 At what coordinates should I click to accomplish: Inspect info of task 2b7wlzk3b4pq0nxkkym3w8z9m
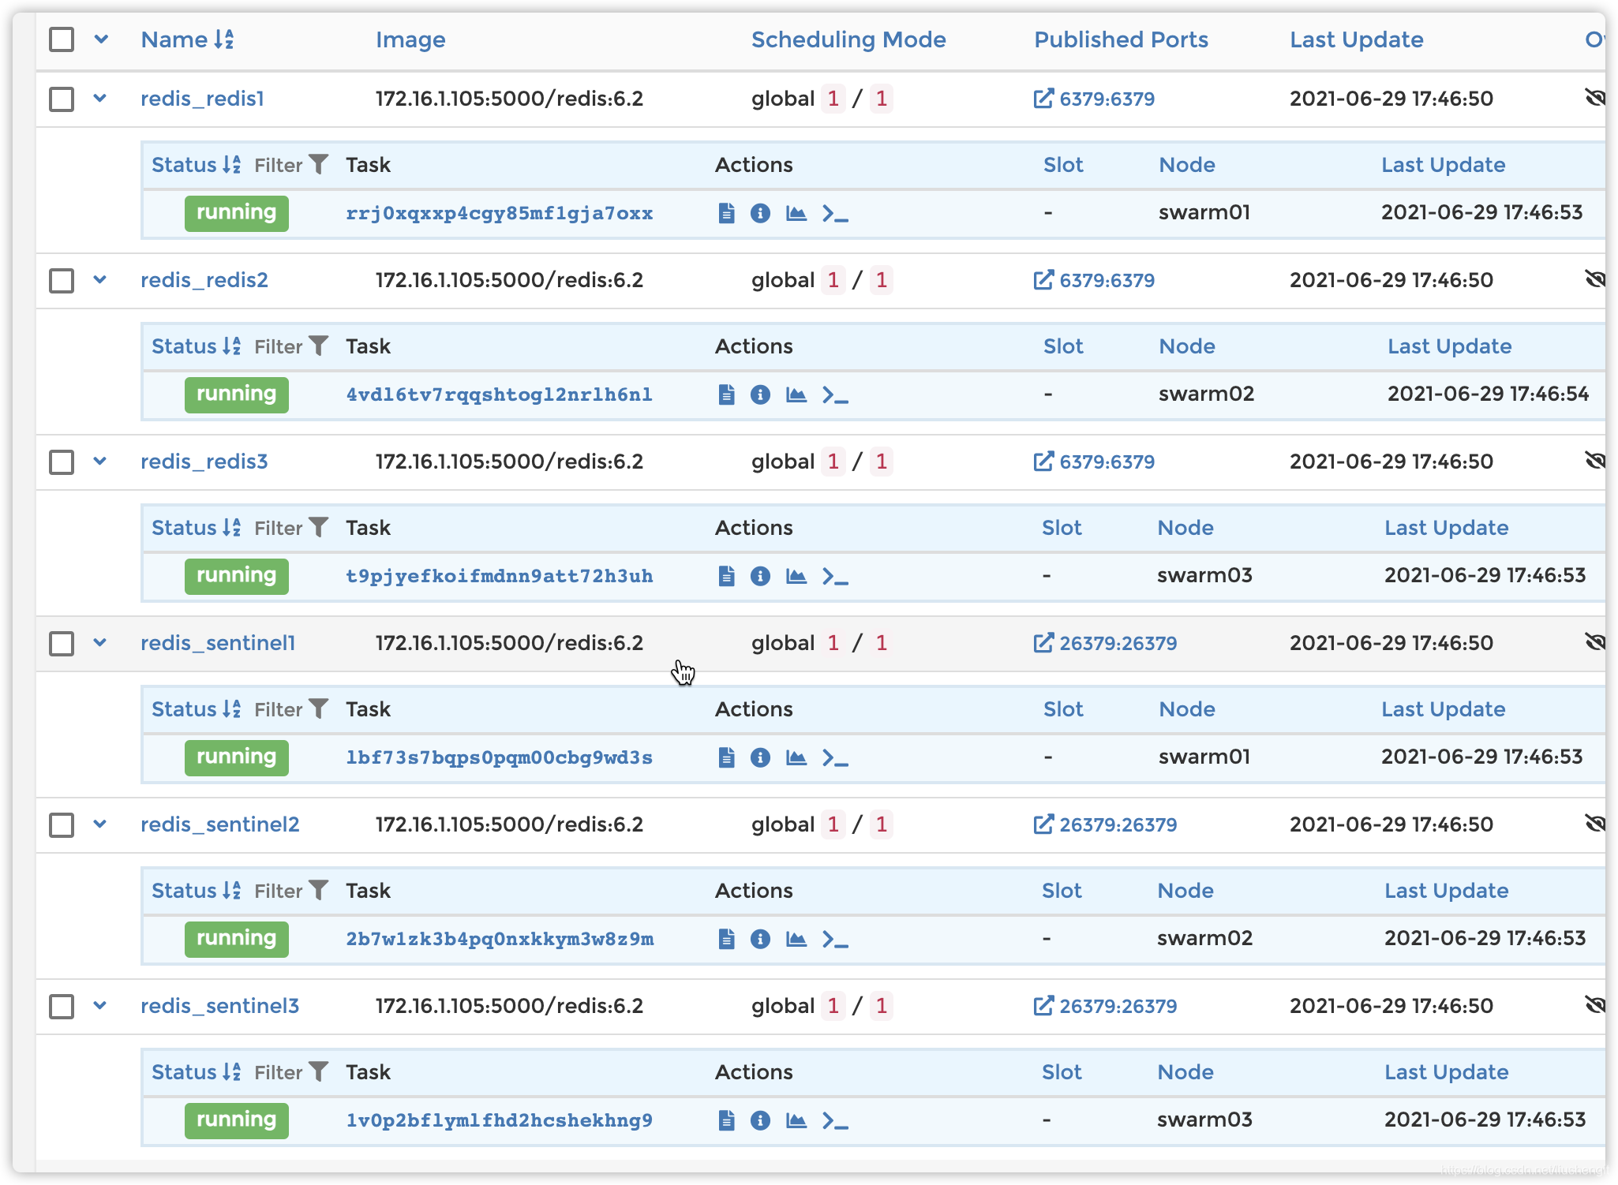(x=760, y=939)
